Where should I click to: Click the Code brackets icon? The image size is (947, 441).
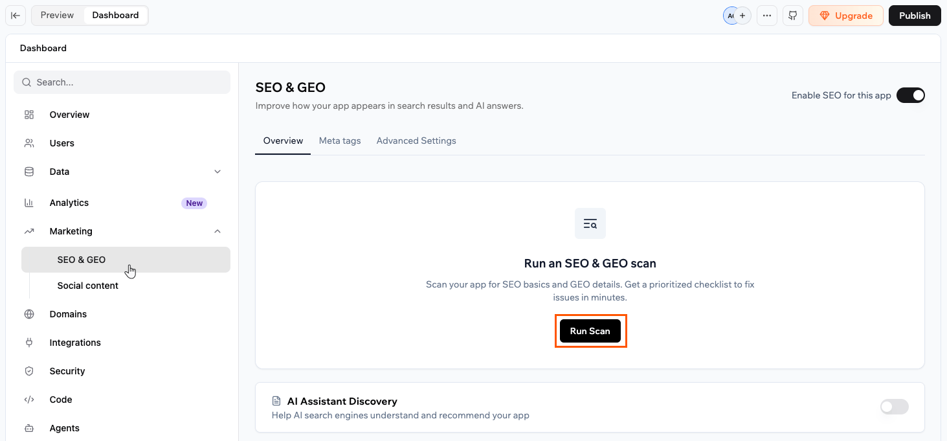(x=29, y=400)
